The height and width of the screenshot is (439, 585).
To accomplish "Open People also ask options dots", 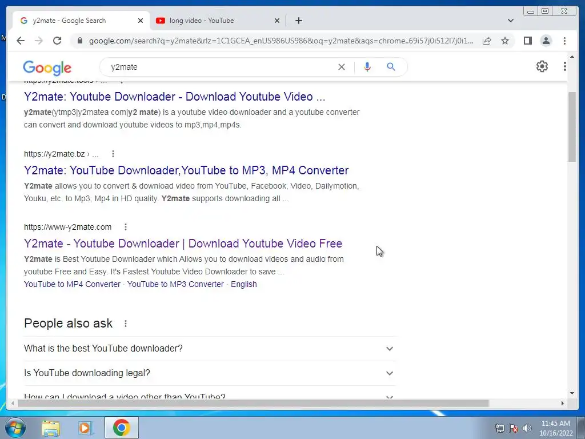I will coord(126,324).
